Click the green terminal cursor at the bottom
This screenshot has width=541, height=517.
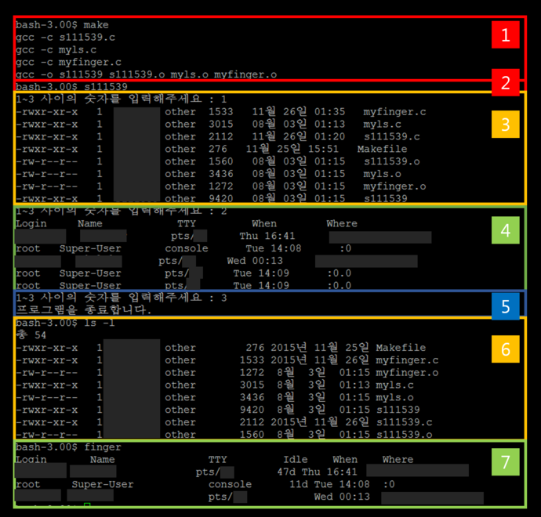[87, 508]
